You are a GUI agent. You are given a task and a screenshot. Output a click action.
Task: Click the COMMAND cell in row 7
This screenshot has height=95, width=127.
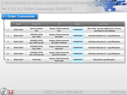coord(78,30)
